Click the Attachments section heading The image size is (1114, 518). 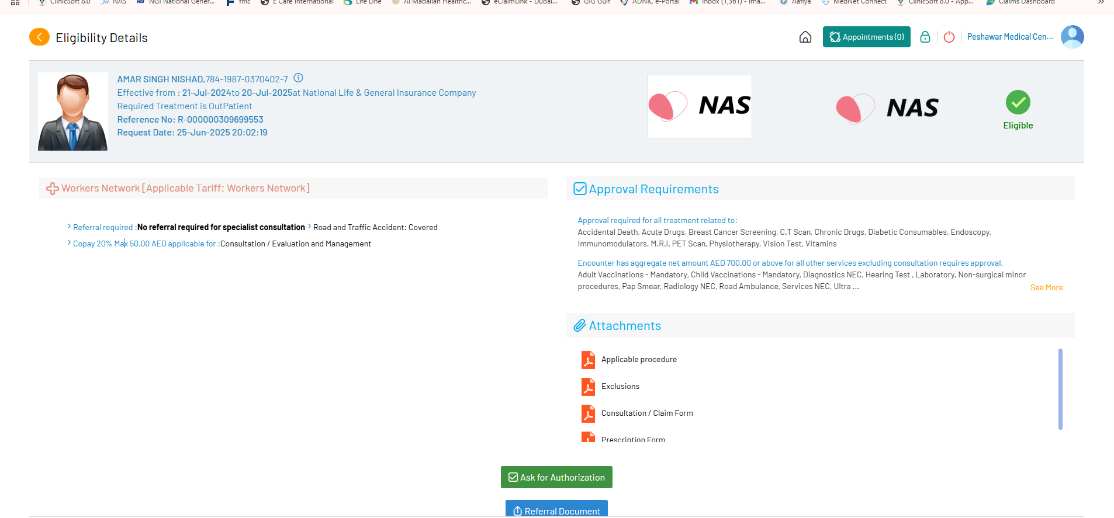pyautogui.click(x=625, y=326)
